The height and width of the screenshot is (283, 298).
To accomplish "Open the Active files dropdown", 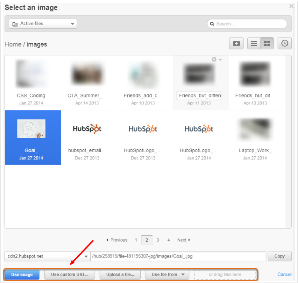I will [x=43, y=24].
